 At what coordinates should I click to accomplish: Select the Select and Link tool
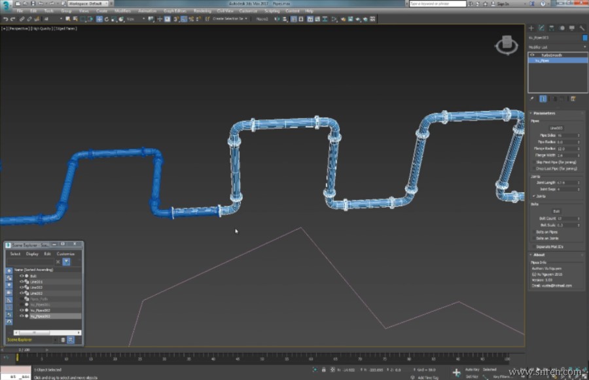coord(22,19)
